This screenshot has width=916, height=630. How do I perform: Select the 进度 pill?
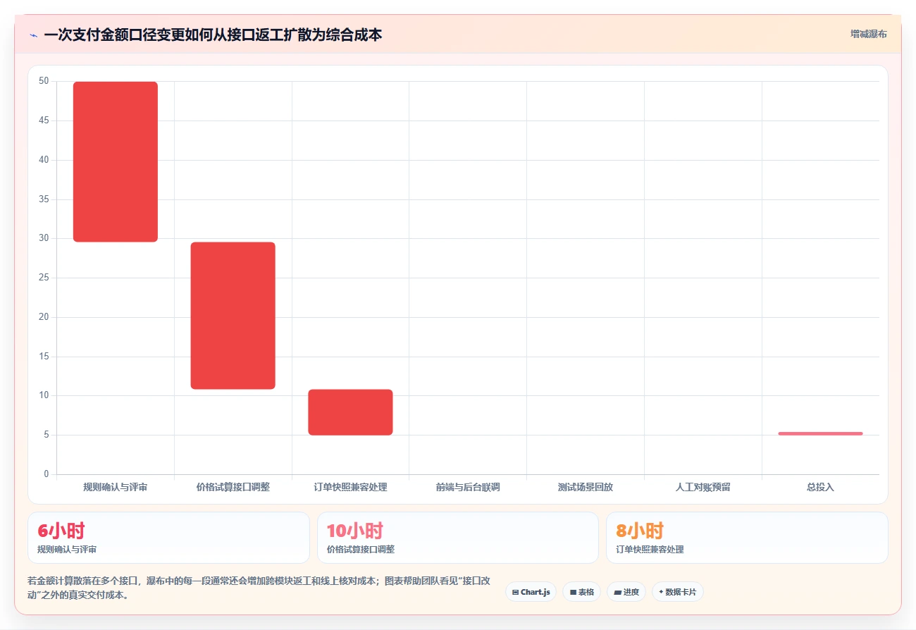click(626, 592)
